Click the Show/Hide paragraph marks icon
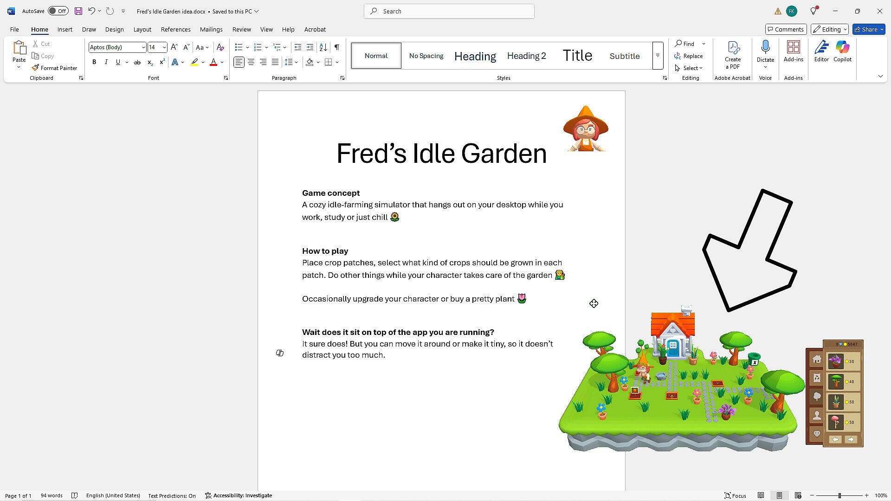The width and height of the screenshot is (891, 501). (x=336, y=47)
